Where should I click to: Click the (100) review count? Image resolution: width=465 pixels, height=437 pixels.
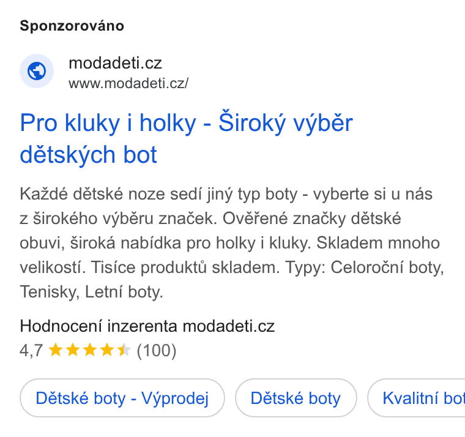coord(156,350)
